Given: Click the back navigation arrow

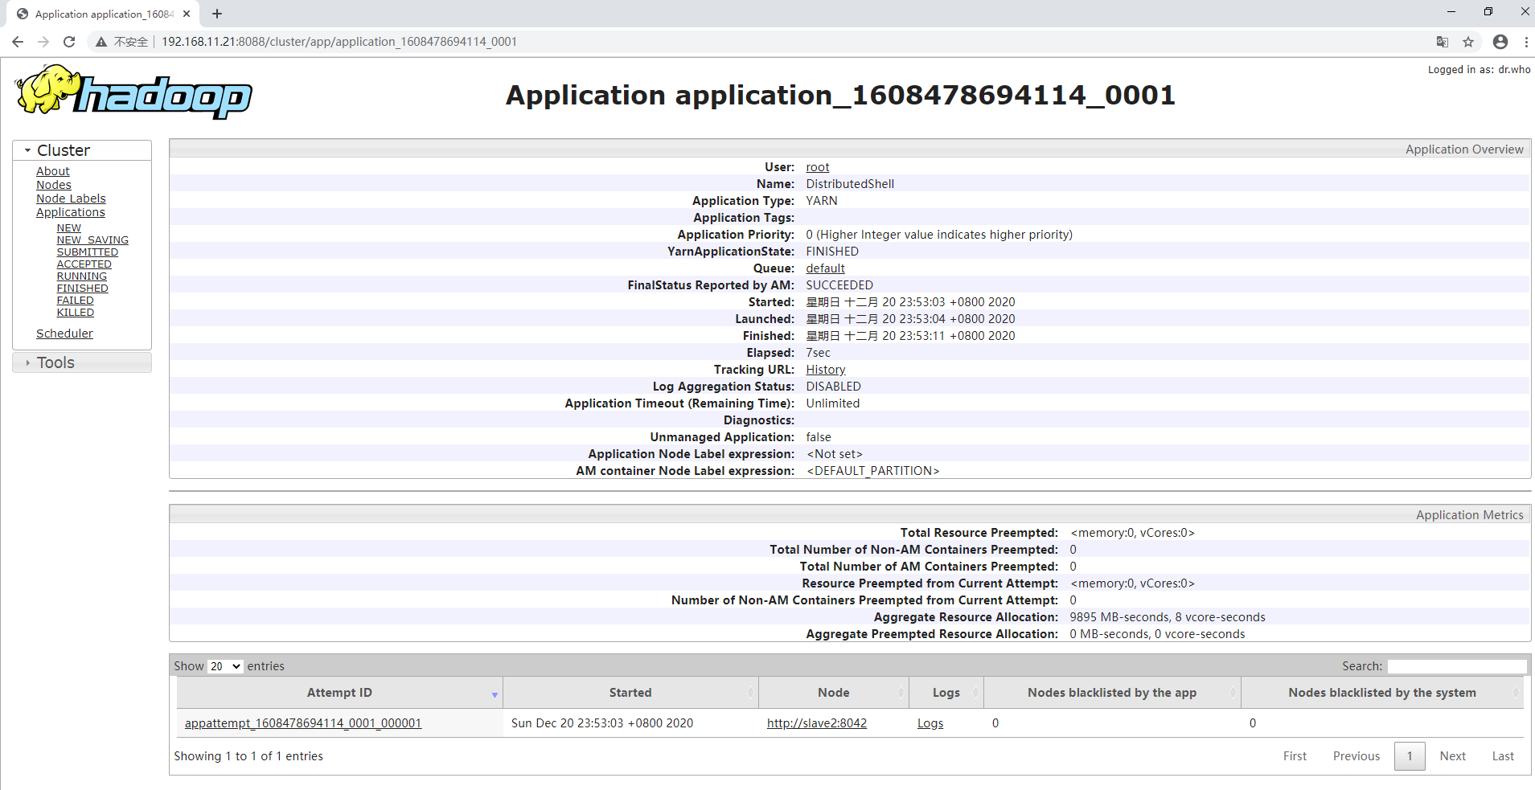Looking at the screenshot, I should (x=17, y=41).
